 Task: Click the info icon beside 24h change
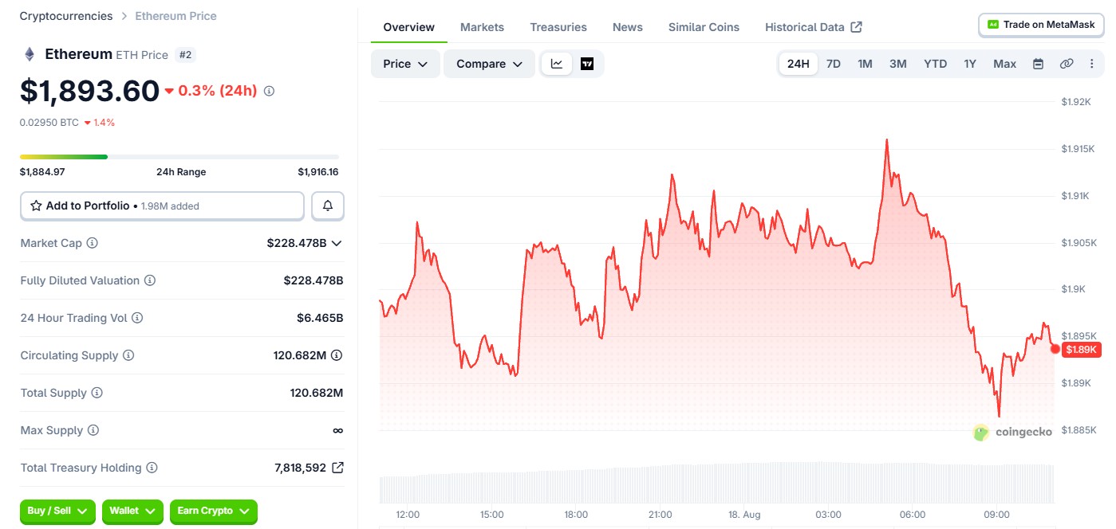click(269, 91)
